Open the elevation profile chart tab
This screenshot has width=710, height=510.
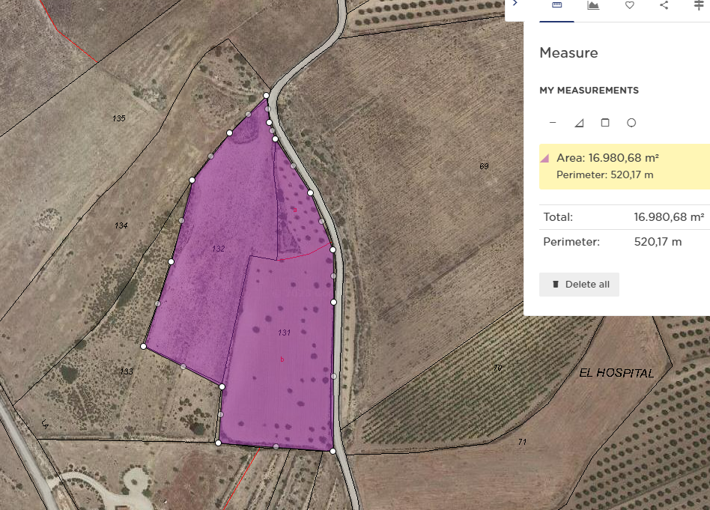593,5
